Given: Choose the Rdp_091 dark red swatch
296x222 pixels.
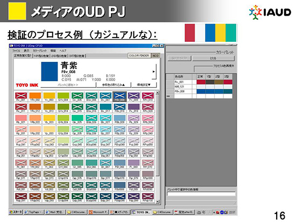Looking at the screenshot, I should point(21,197).
